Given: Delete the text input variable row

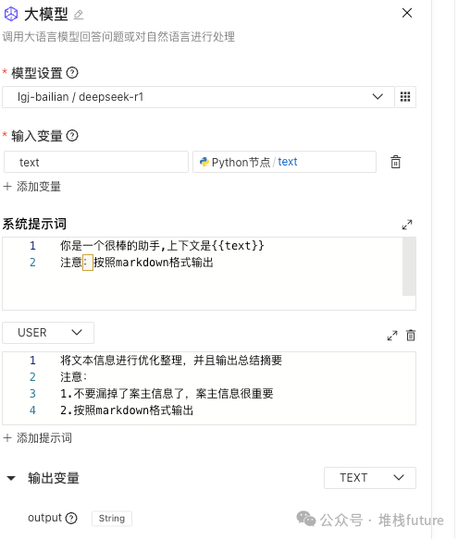Looking at the screenshot, I should click(x=396, y=162).
